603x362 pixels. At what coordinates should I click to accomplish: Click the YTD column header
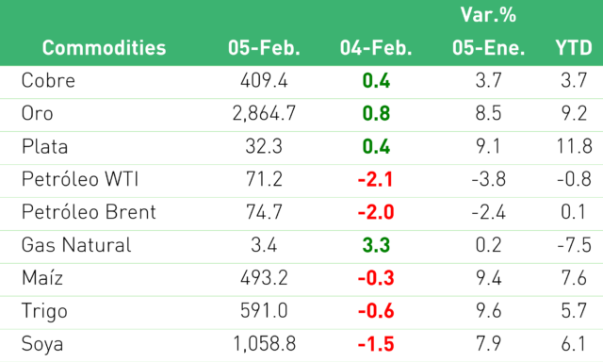click(x=574, y=48)
